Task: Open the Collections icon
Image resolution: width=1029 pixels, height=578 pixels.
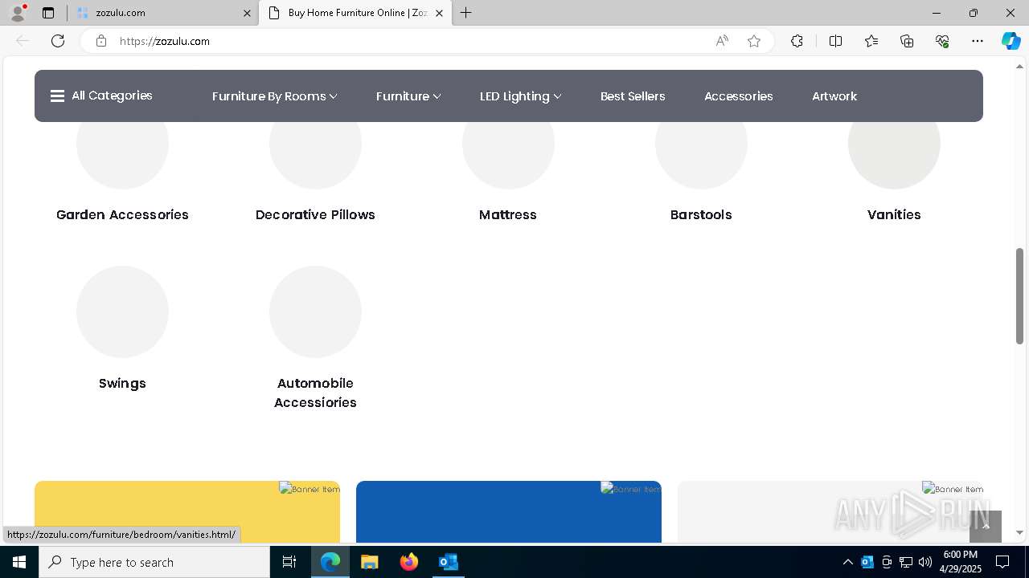Action: click(907, 41)
